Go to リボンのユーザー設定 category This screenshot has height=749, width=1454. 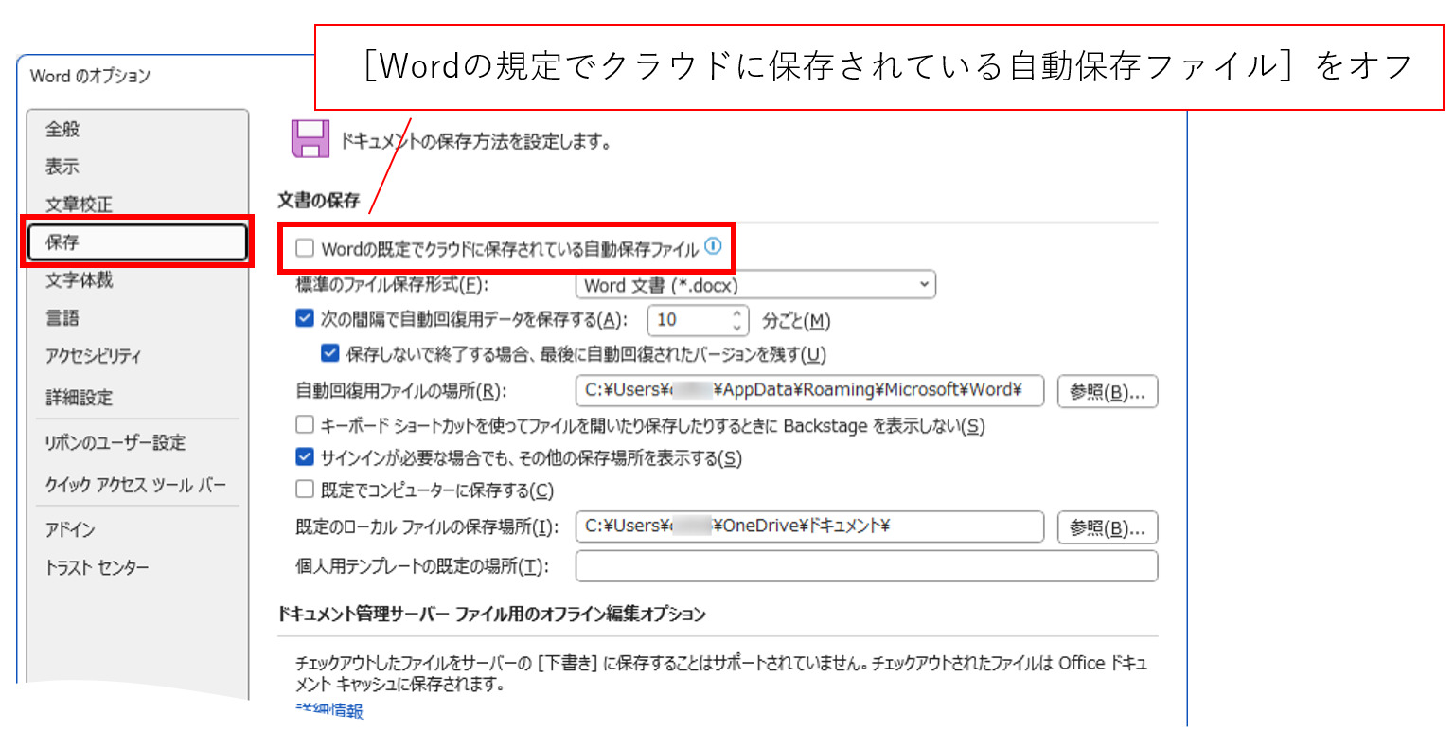(115, 443)
